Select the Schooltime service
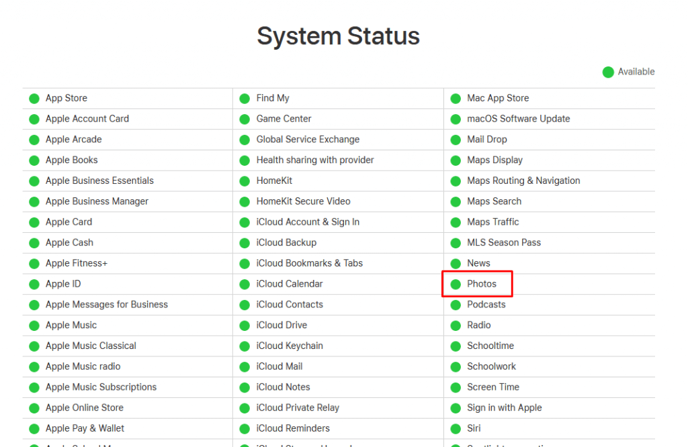The height and width of the screenshot is (447, 688). 490,346
